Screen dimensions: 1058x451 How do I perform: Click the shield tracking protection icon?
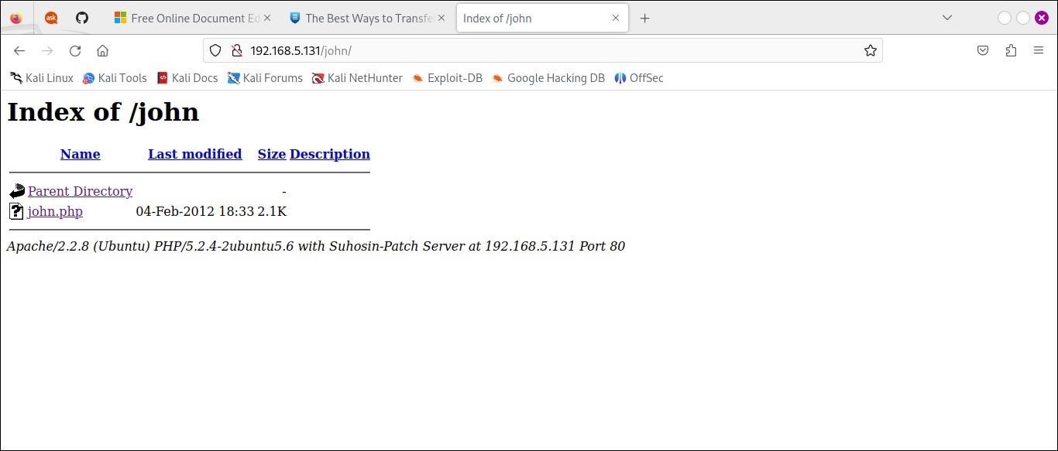(x=216, y=51)
